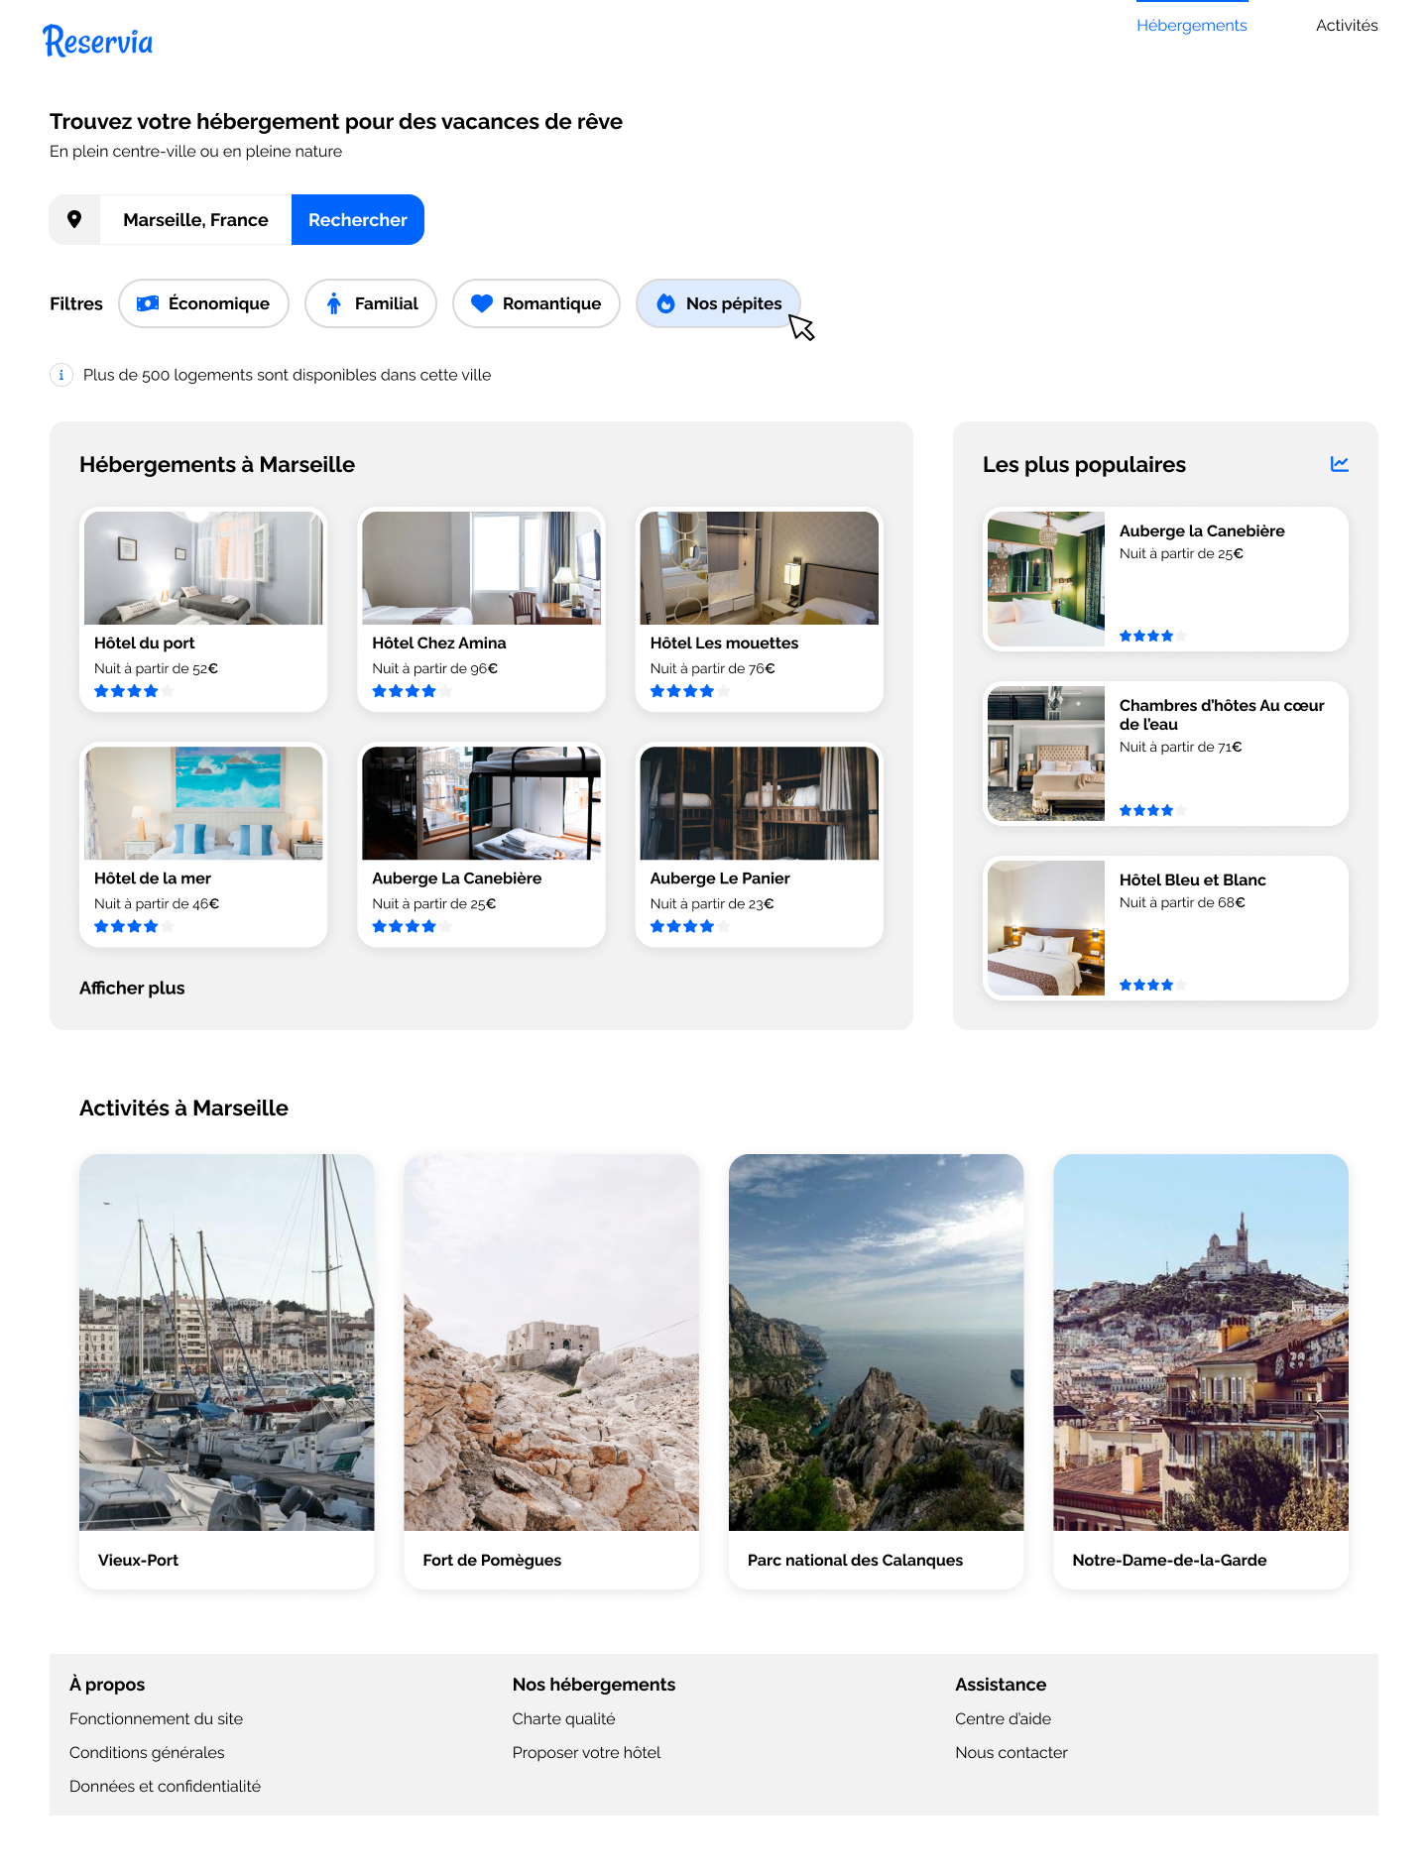This screenshot has width=1428, height=1874.
Task: Click the banknote icon in Économique filter
Action: [x=148, y=303]
